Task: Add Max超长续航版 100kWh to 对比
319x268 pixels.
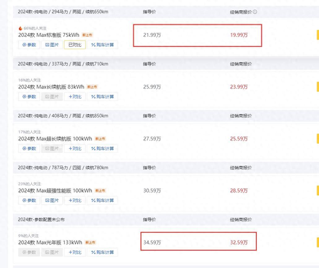Action: click(x=75, y=149)
